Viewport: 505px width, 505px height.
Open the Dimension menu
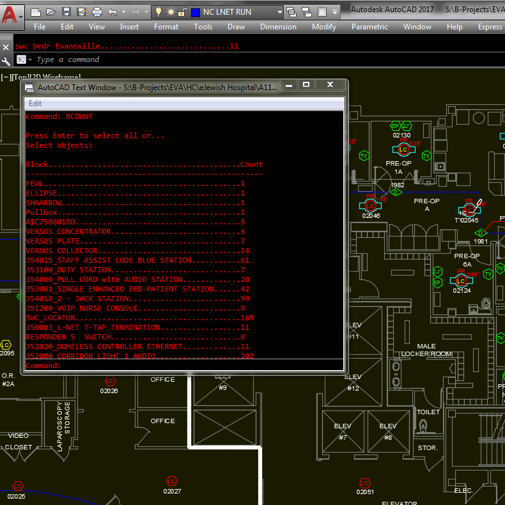click(x=278, y=27)
